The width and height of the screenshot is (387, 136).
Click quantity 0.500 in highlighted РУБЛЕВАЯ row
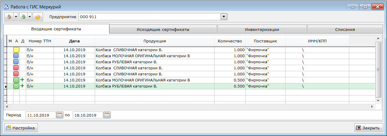[x=230, y=86]
